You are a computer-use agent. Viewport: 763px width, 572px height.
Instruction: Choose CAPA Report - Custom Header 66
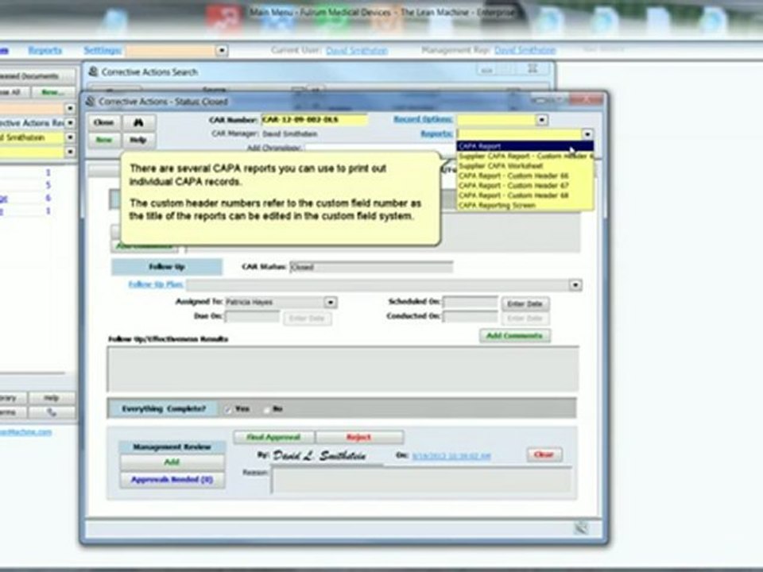(x=525, y=176)
